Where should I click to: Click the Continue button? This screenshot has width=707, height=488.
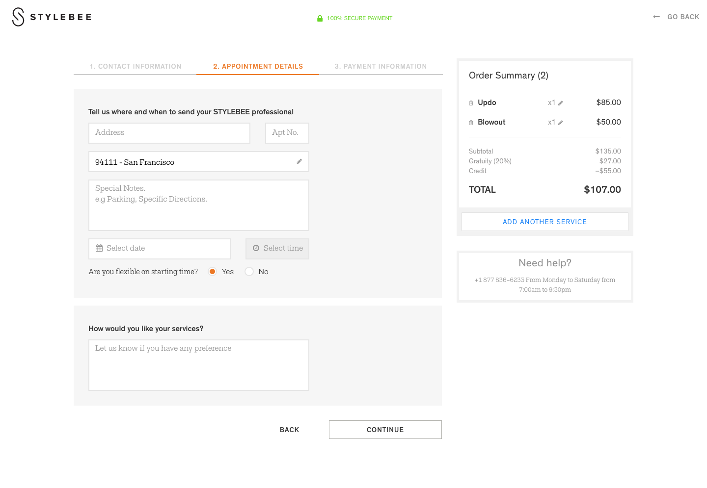(x=385, y=430)
